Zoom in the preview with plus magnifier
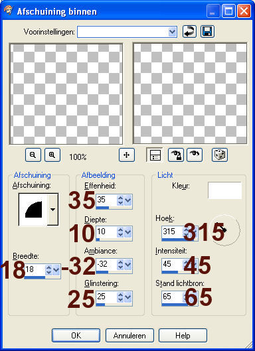 click(x=52, y=155)
